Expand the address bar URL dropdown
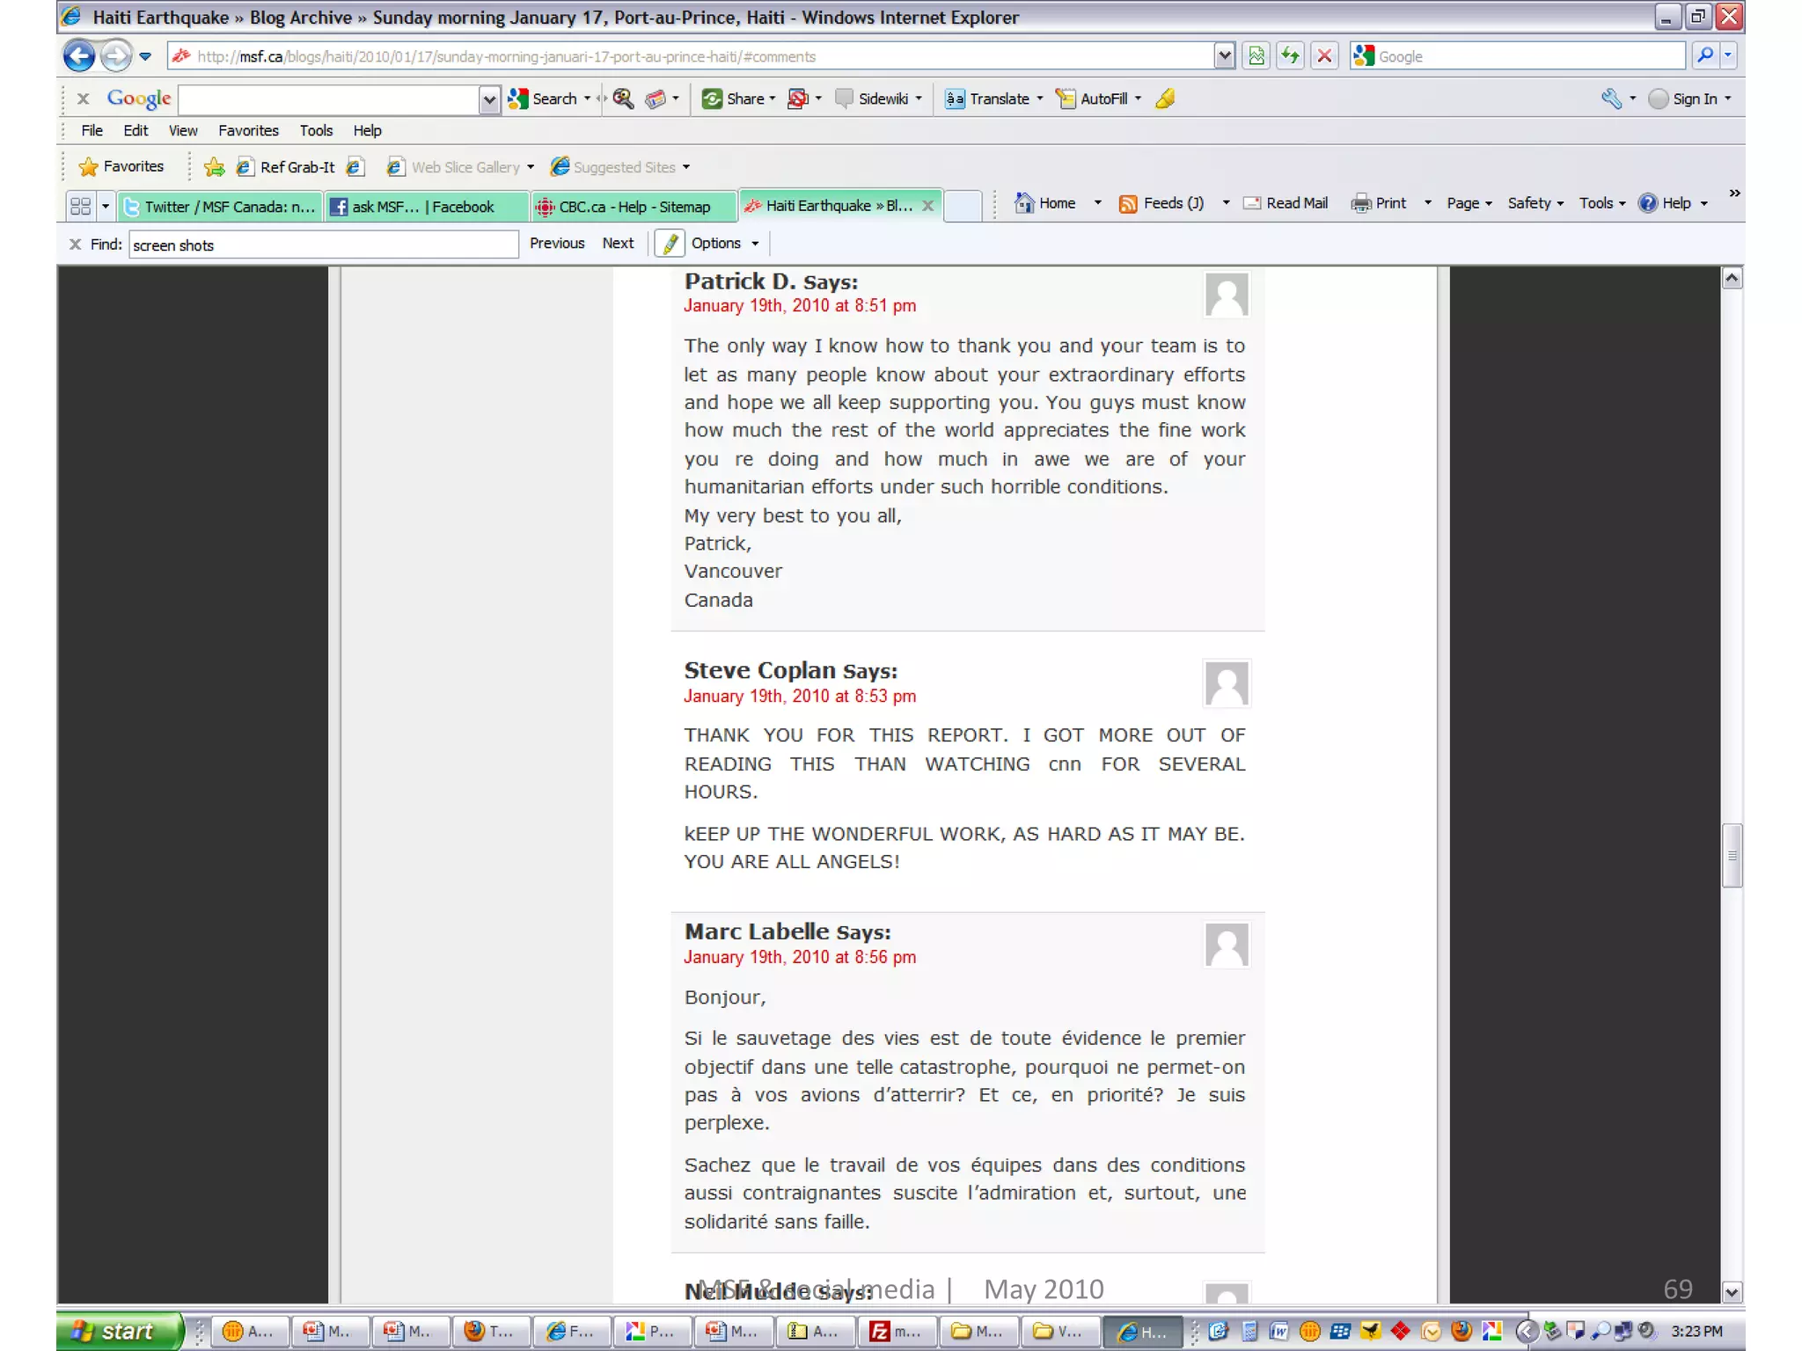The image size is (1802, 1351). coord(1224,56)
